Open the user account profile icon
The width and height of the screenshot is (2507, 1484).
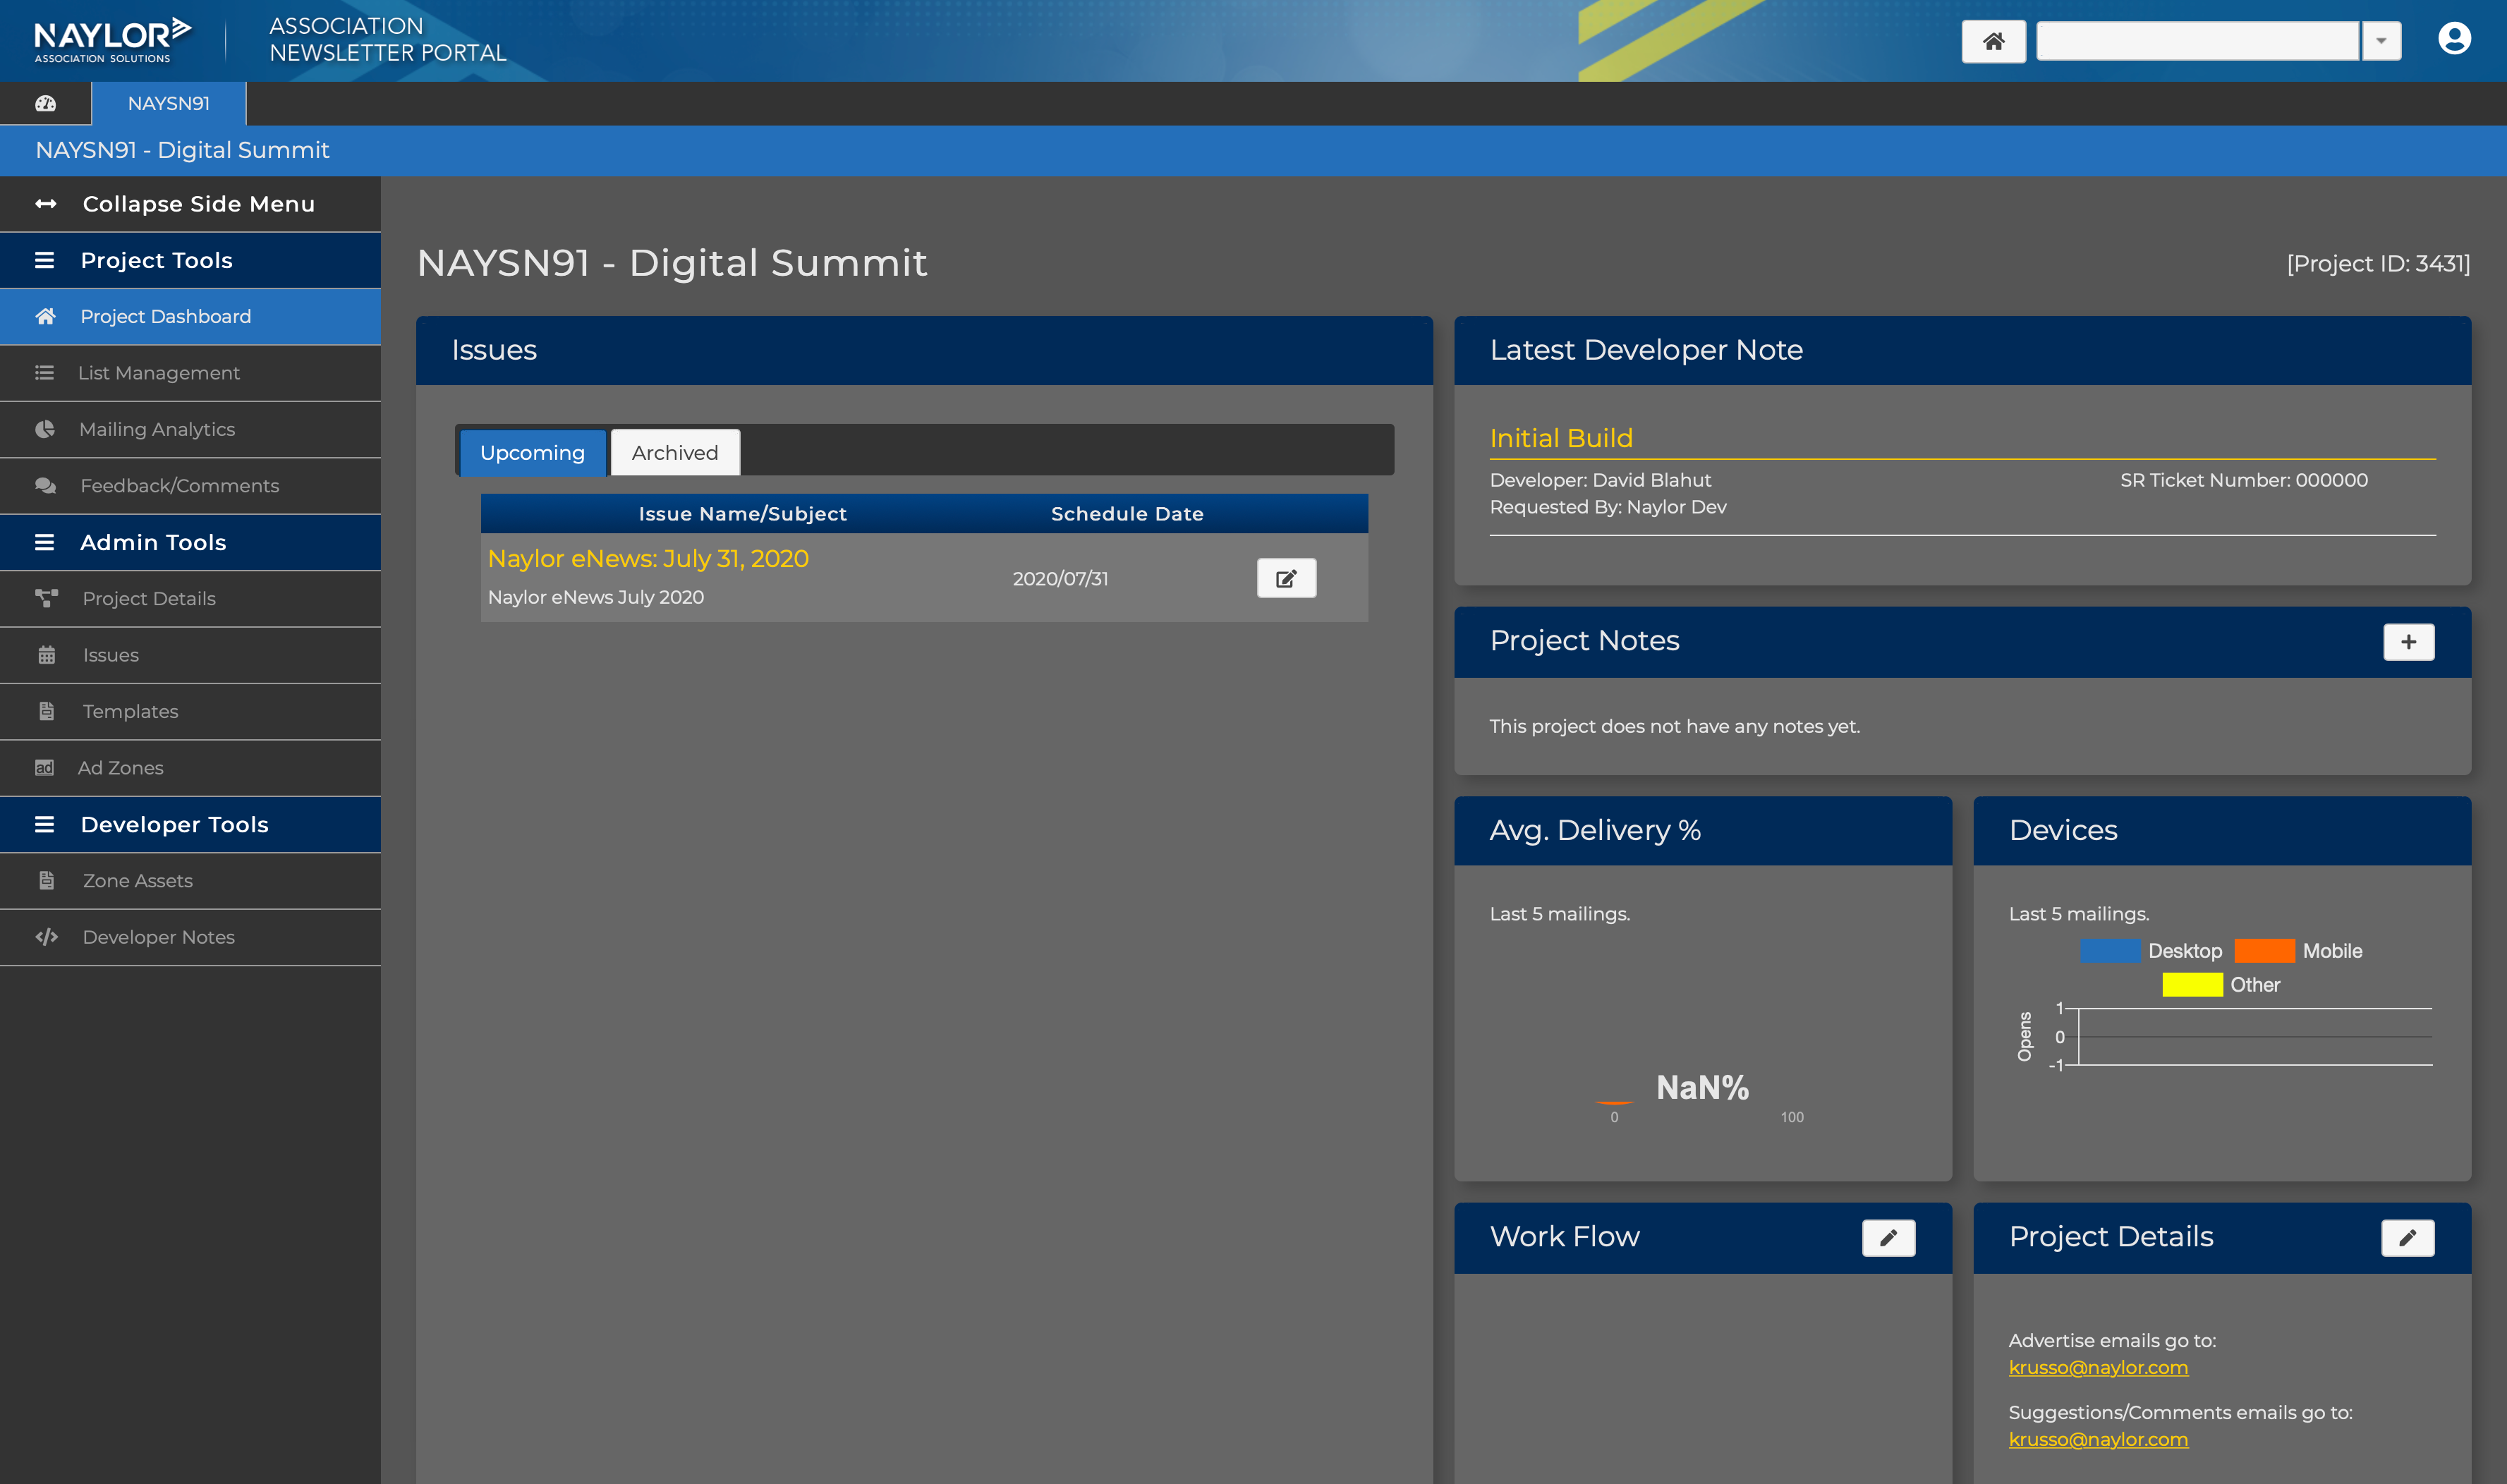click(2454, 39)
